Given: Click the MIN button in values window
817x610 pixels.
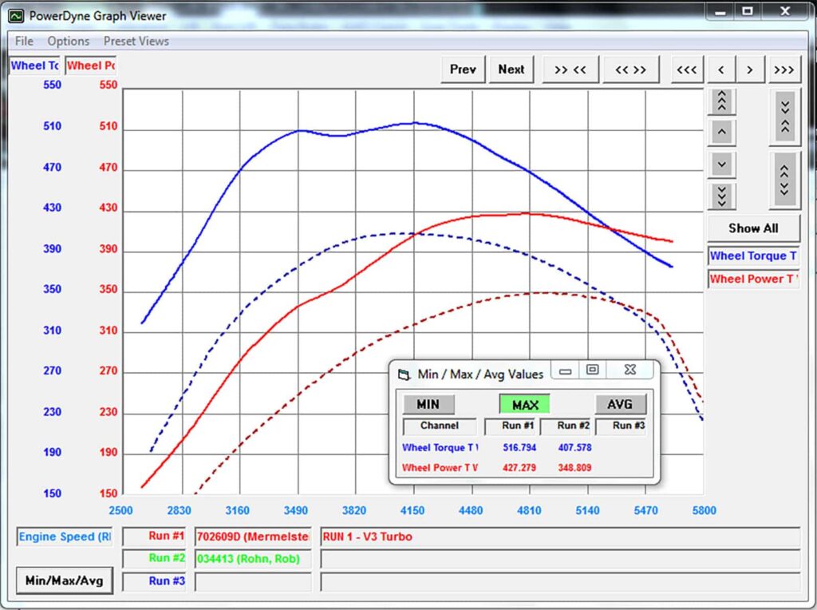Looking at the screenshot, I should [428, 404].
